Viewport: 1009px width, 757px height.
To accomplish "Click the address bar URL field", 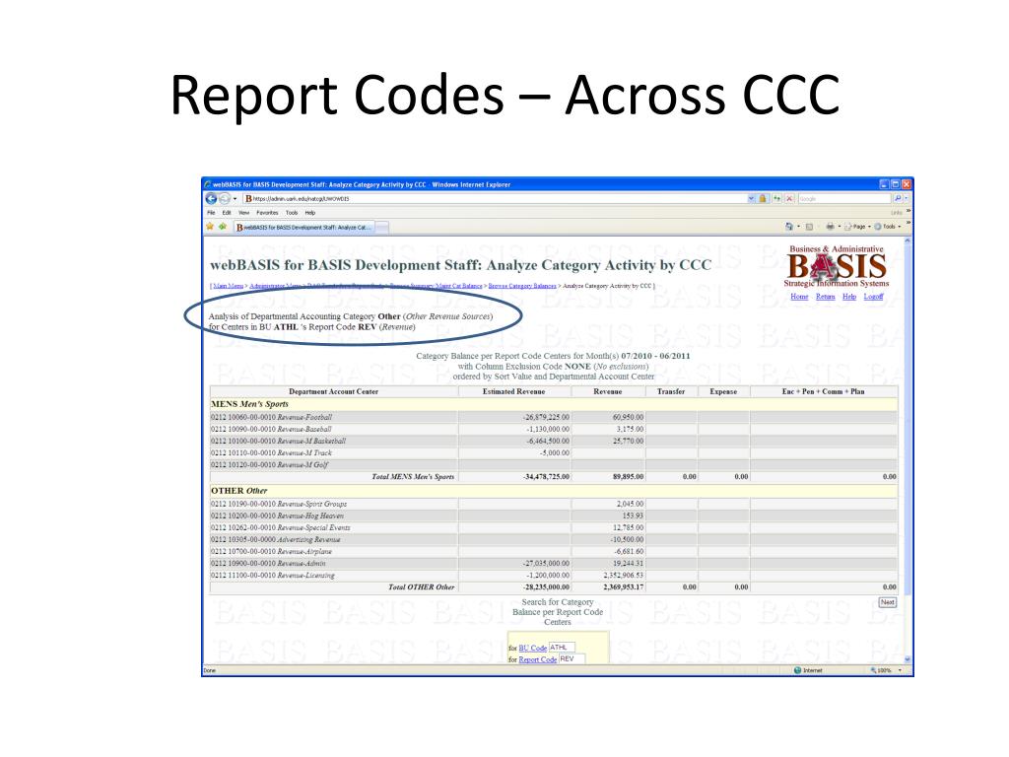I will pyautogui.click(x=495, y=199).
